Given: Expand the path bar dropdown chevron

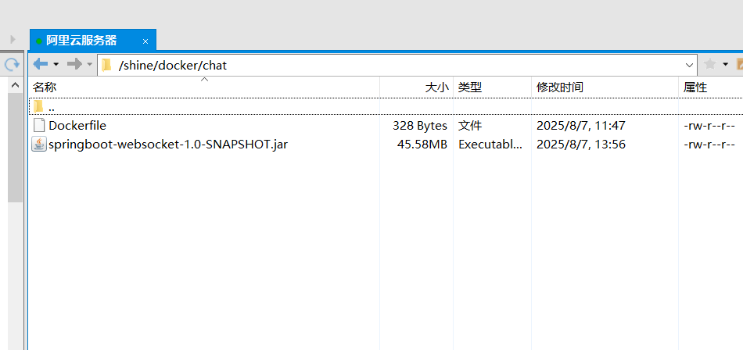Looking at the screenshot, I should 689,65.
